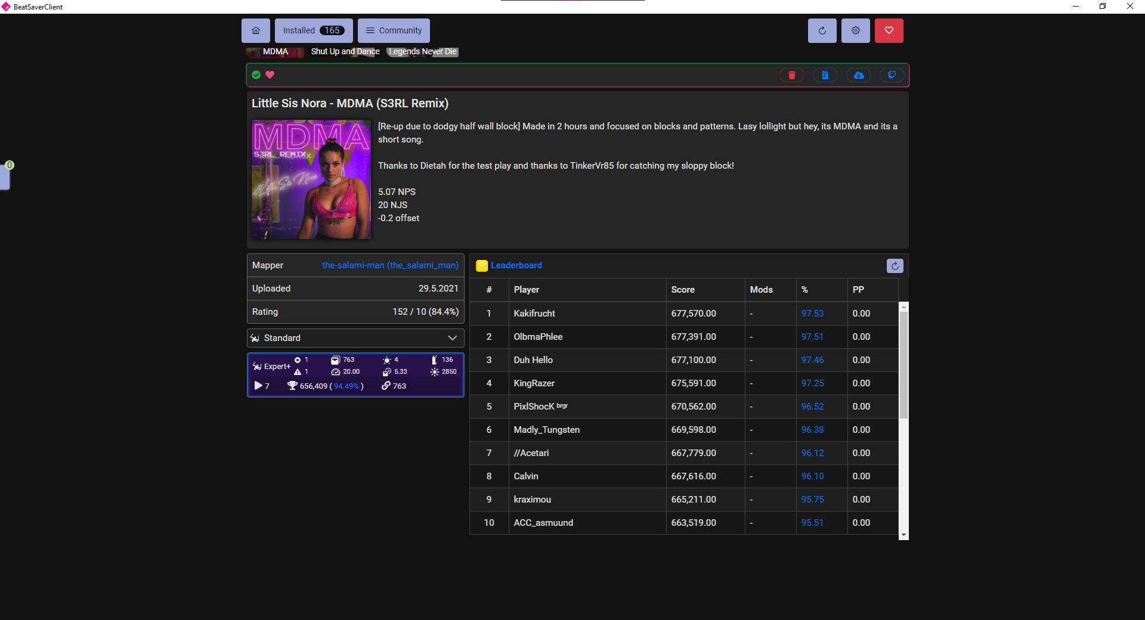
Task: Select player //Acetari in leaderboard
Action: [x=531, y=453]
